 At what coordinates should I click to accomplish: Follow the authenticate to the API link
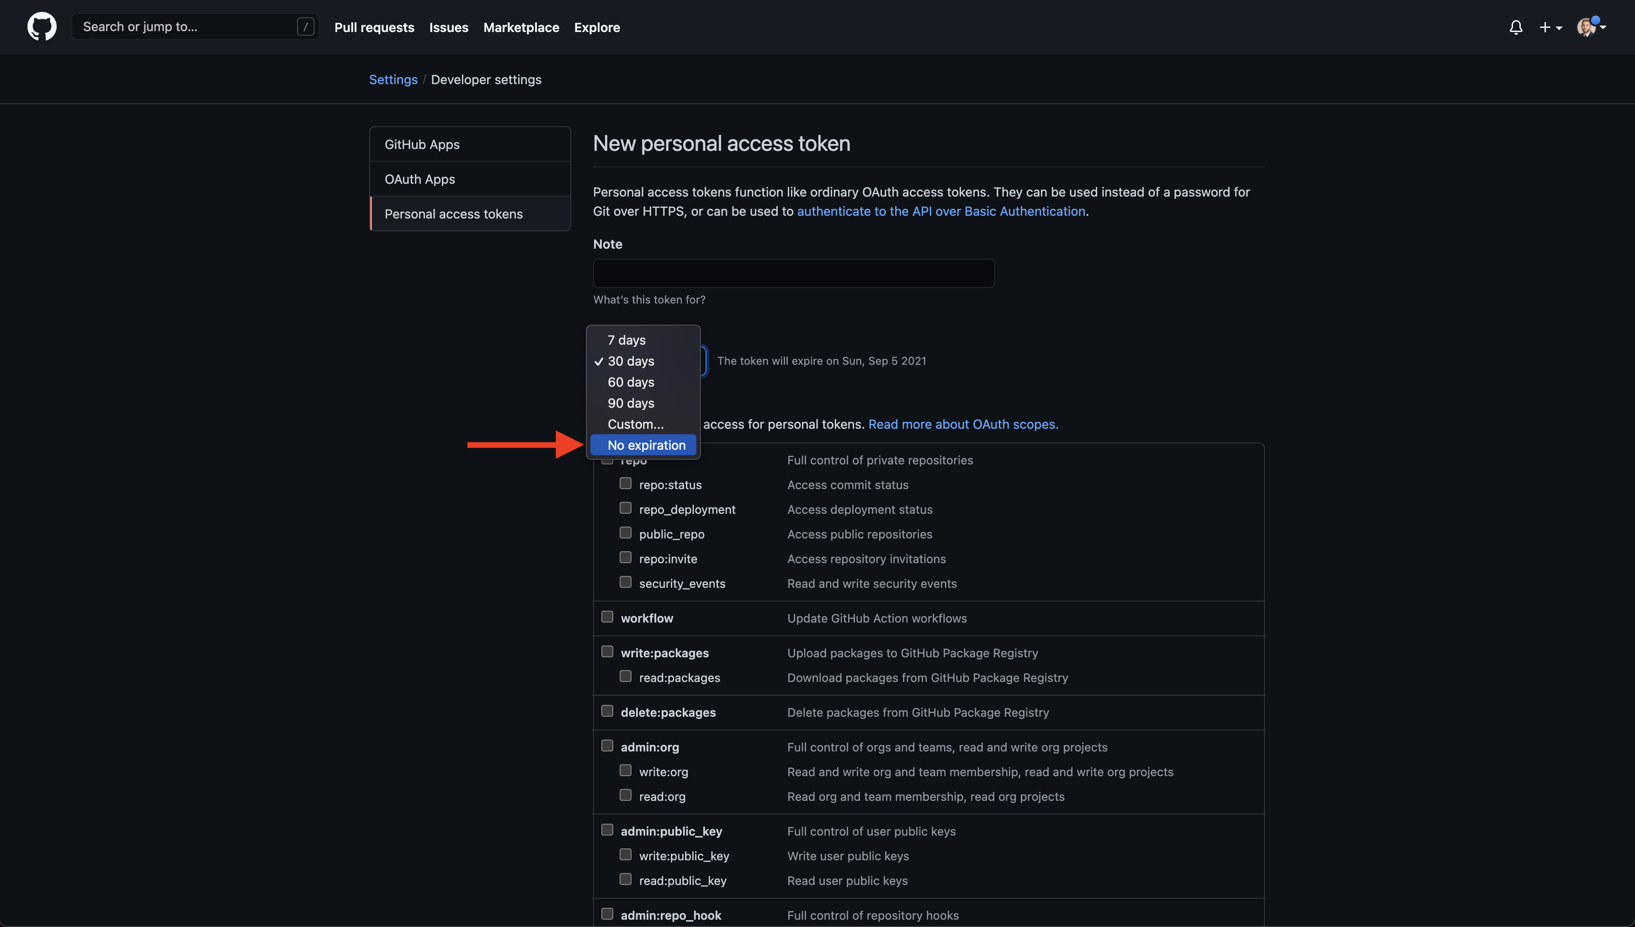(x=941, y=211)
